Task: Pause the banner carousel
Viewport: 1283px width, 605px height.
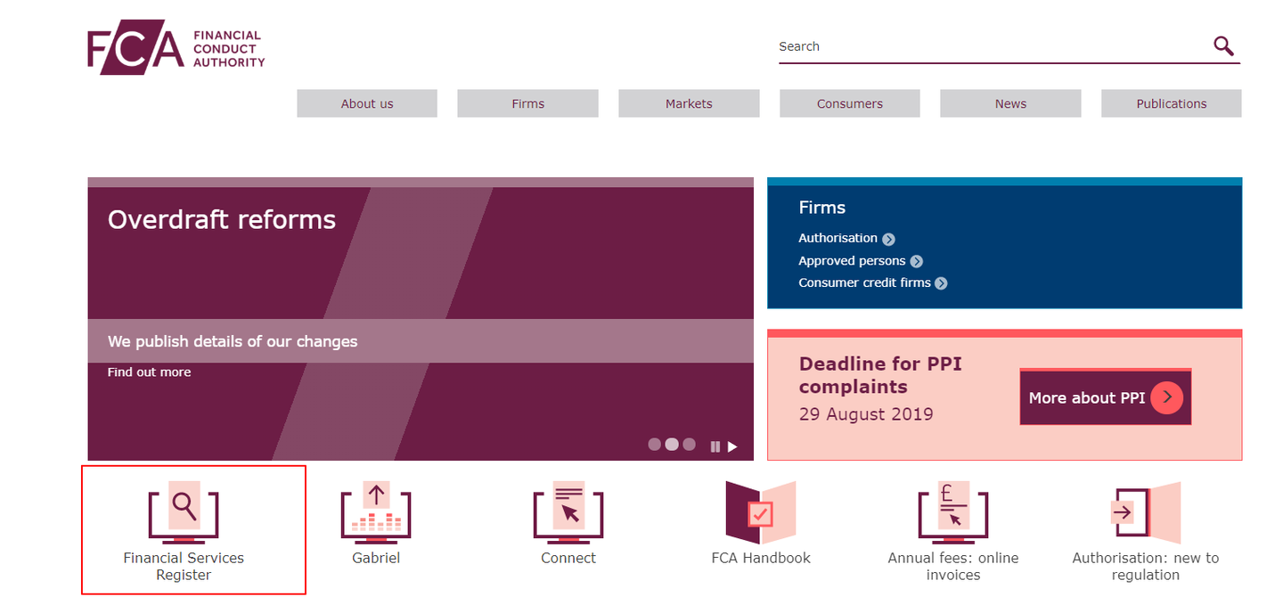Action: point(715,446)
